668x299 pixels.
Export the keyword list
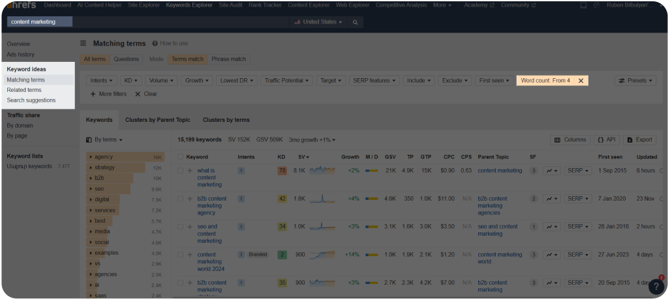tap(639, 139)
